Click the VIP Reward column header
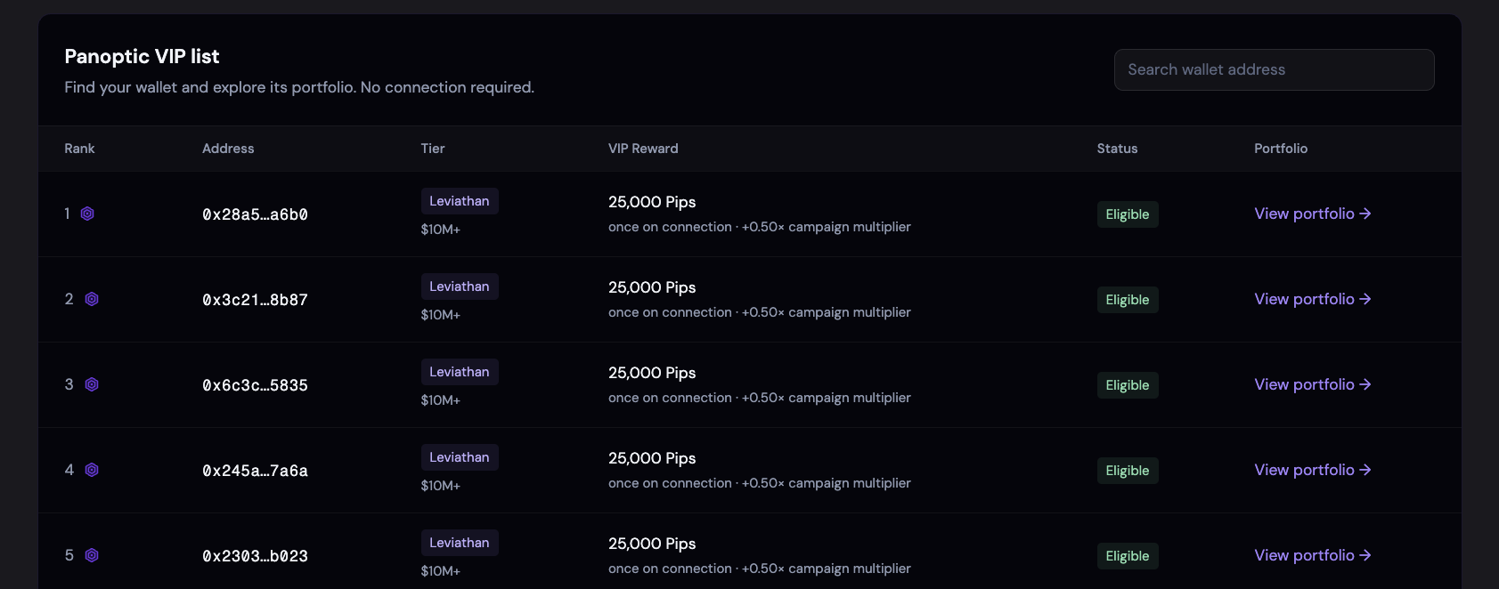The width and height of the screenshot is (1499, 589). point(643,149)
